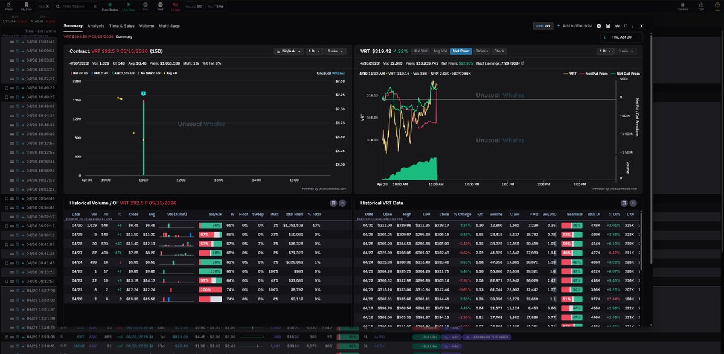The width and height of the screenshot is (724, 354).
Task: Click the 04/30 row 96% Bid/Ask bar
Action: click(211, 226)
